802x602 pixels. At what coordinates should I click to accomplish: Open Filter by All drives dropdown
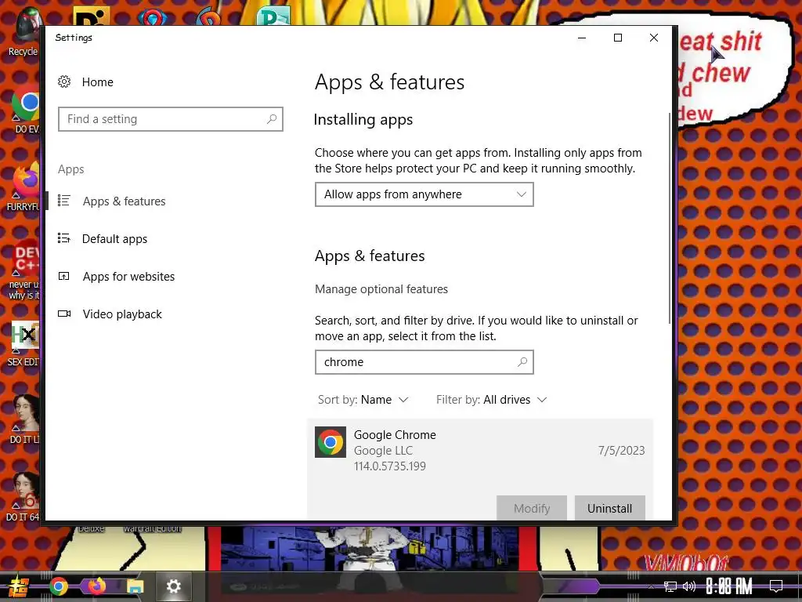(x=492, y=400)
